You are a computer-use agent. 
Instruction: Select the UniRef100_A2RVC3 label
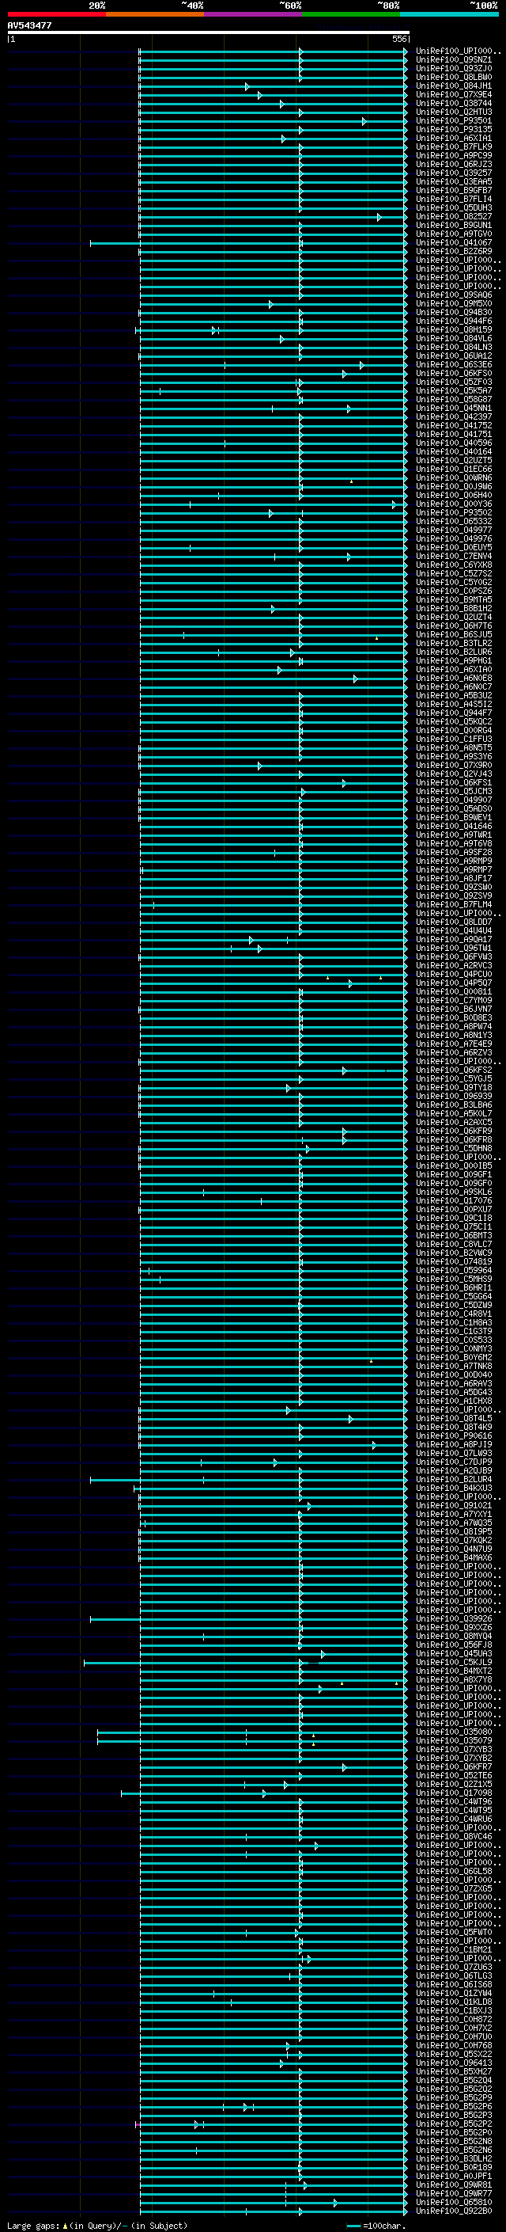454,965
